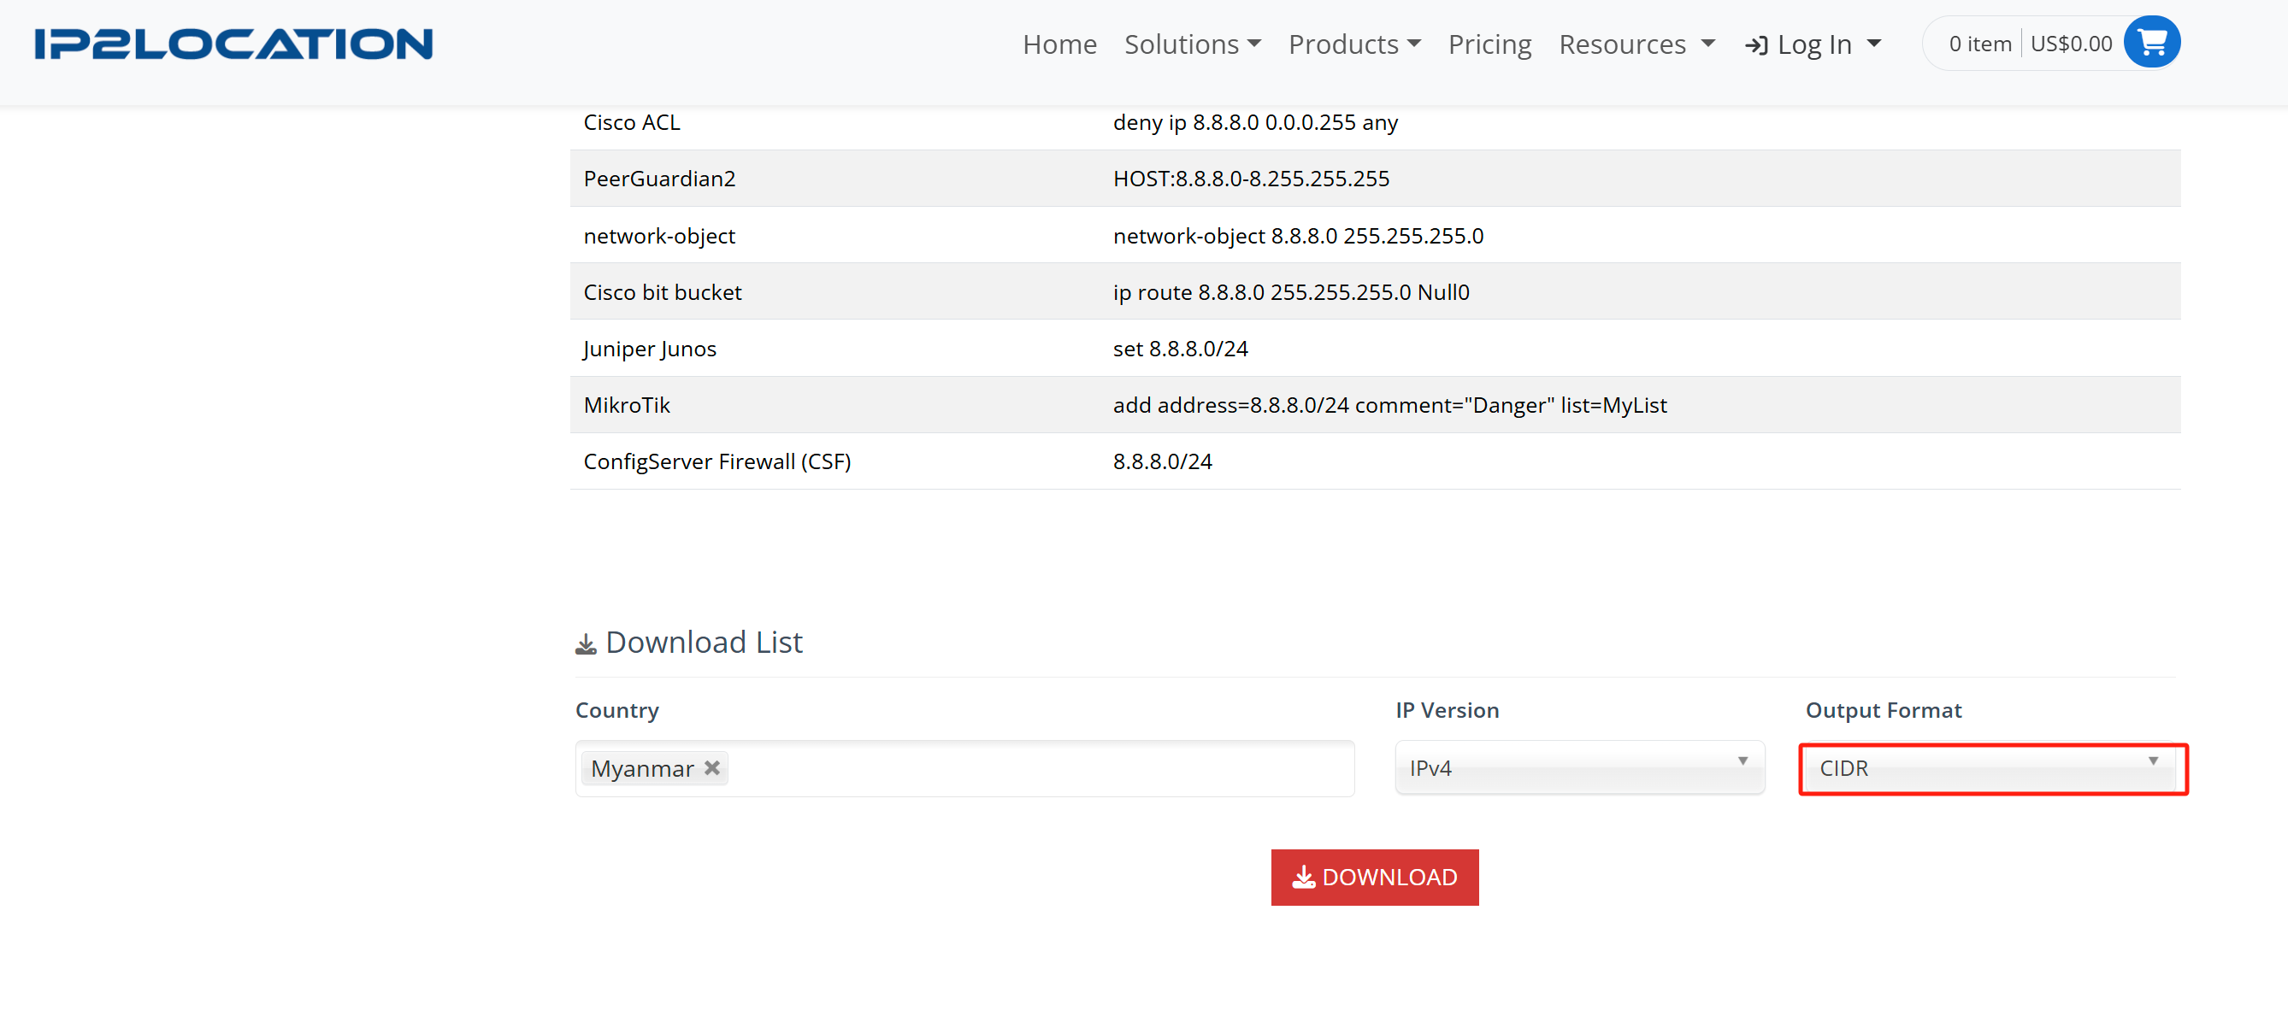Expand the Products menu
The width and height of the screenshot is (2288, 1010).
pyautogui.click(x=1353, y=44)
